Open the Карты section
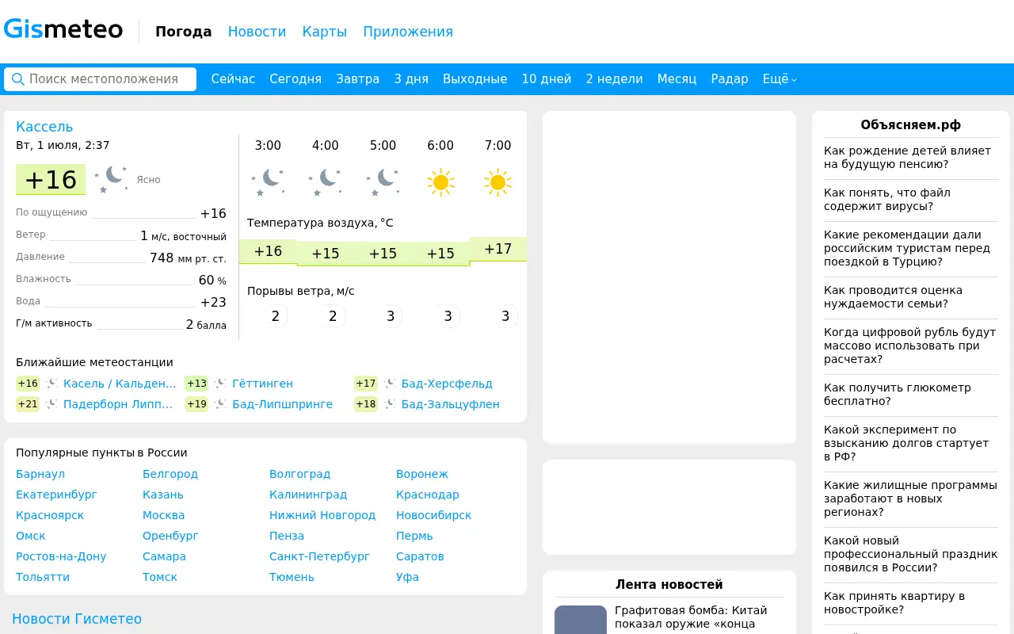 click(325, 32)
